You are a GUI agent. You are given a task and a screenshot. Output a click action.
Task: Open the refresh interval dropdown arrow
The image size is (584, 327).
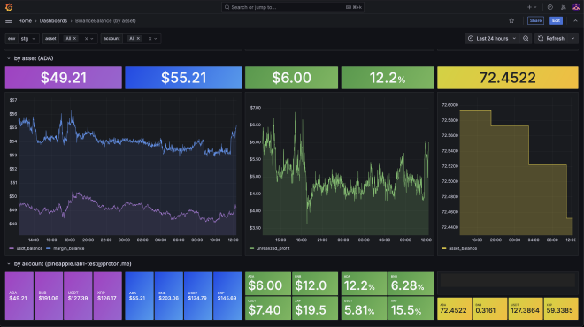pos(572,38)
